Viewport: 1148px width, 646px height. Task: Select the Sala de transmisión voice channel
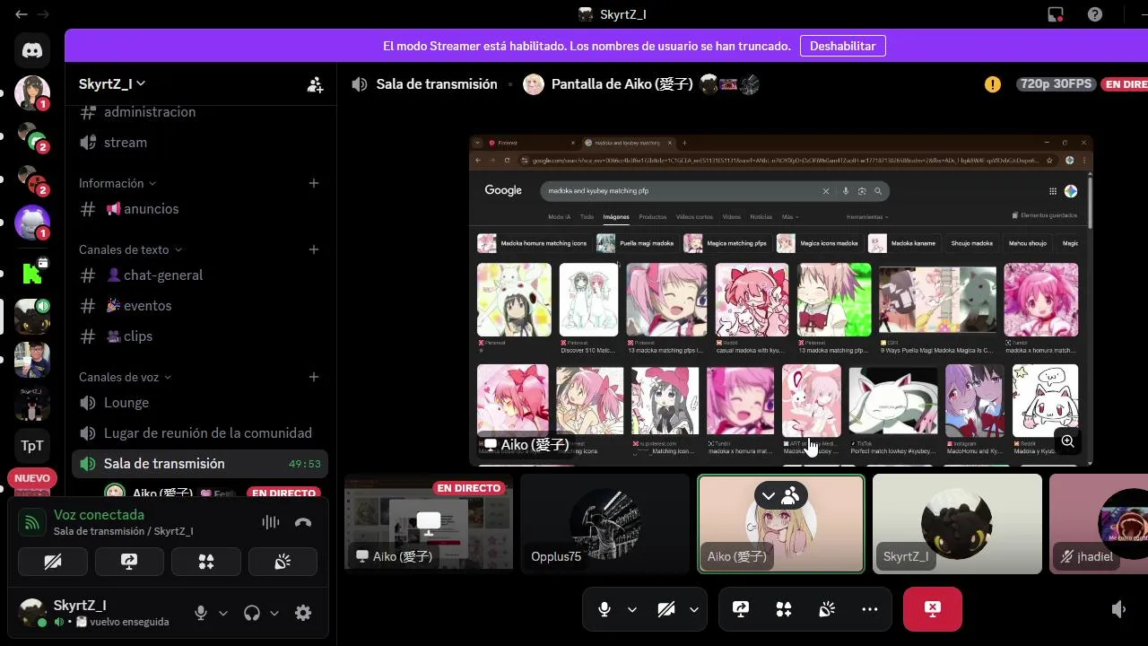[x=199, y=463]
